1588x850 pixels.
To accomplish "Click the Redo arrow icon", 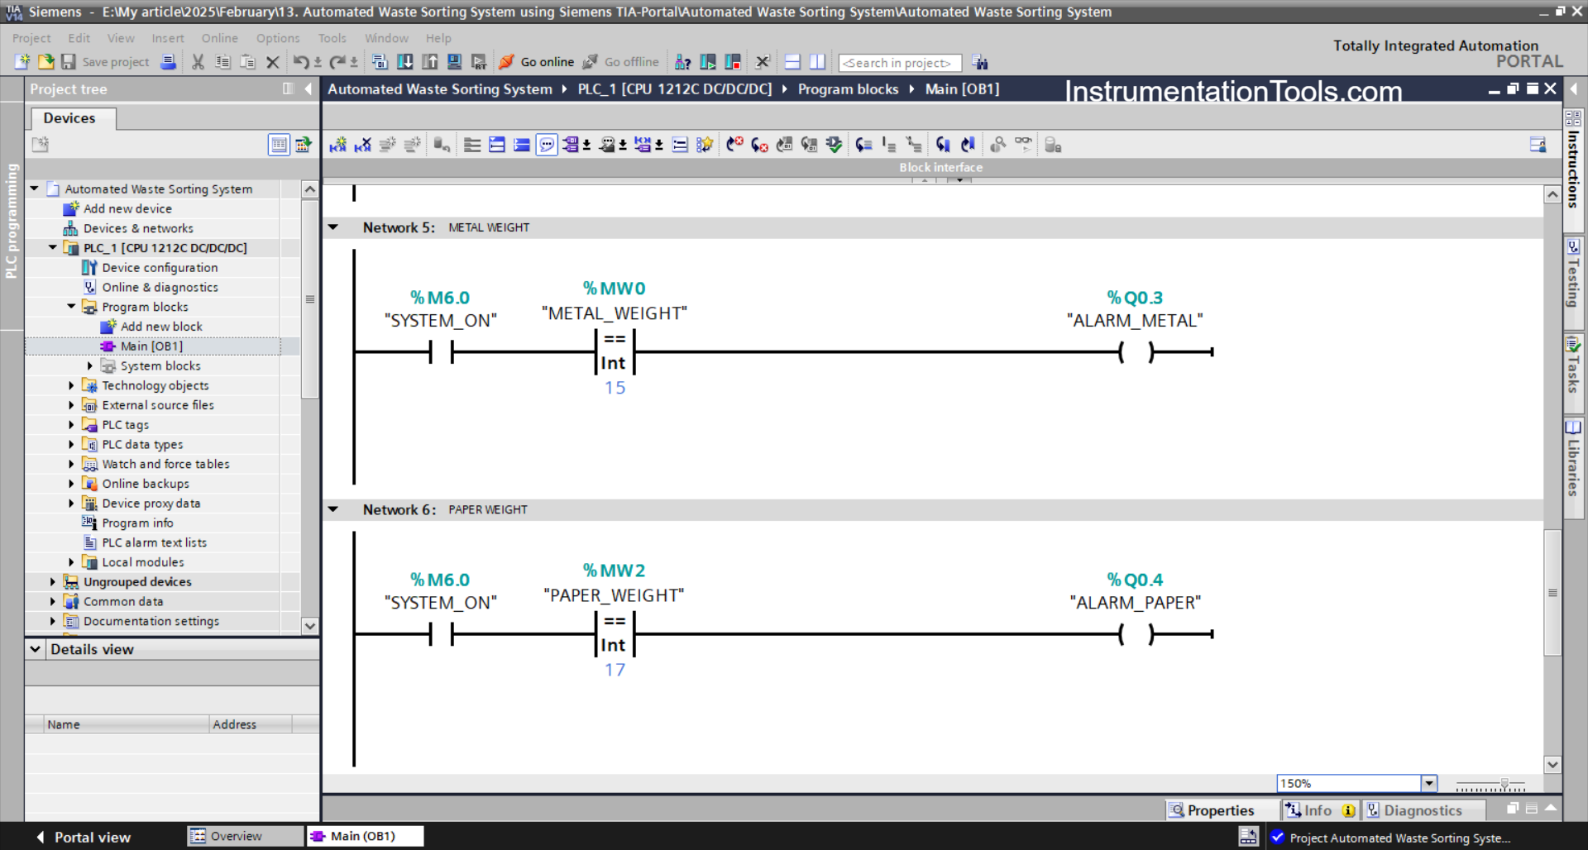I will (x=337, y=62).
